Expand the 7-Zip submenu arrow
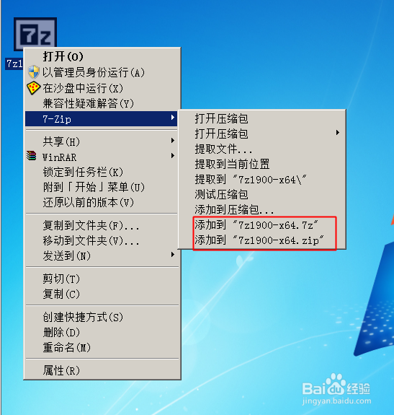The width and height of the screenshot is (394, 415). [x=172, y=117]
